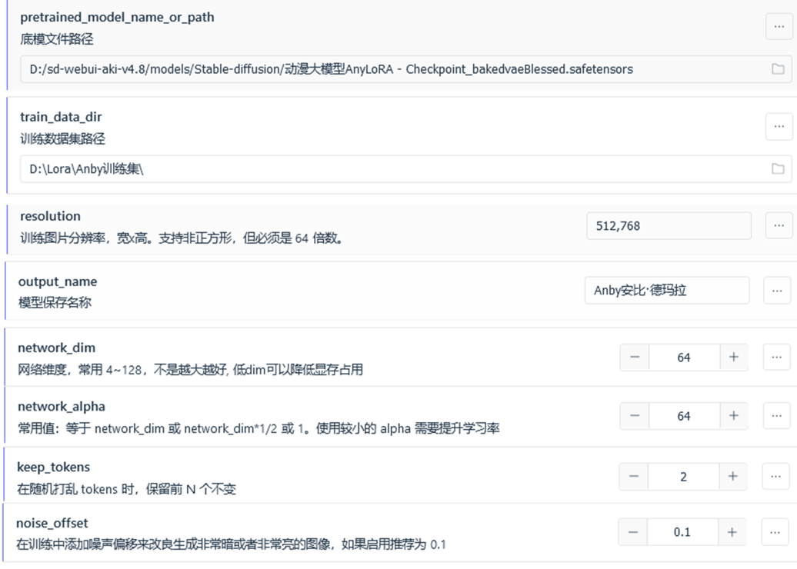Viewport: 797px width, 569px height.
Task: Decrease noise_offset with minus button
Action: pyautogui.click(x=632, y=532)
